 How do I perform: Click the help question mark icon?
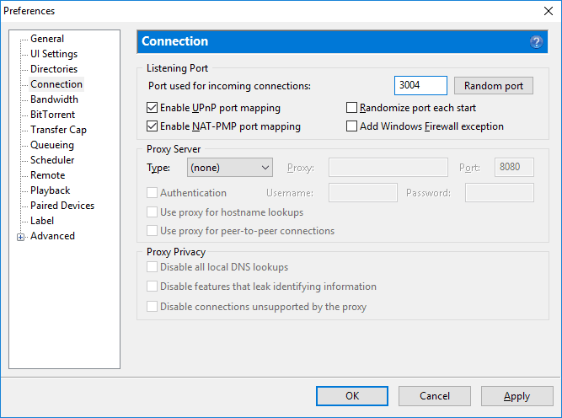(x=536, y=41)
